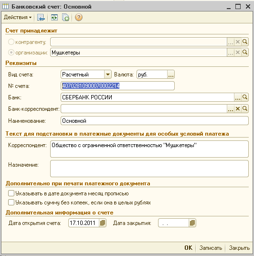Click magnifier icon next to Банк field

[x=245, y=97]
